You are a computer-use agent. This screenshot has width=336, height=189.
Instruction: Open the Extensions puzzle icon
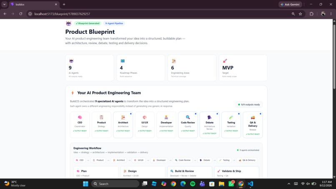point(311,14)
